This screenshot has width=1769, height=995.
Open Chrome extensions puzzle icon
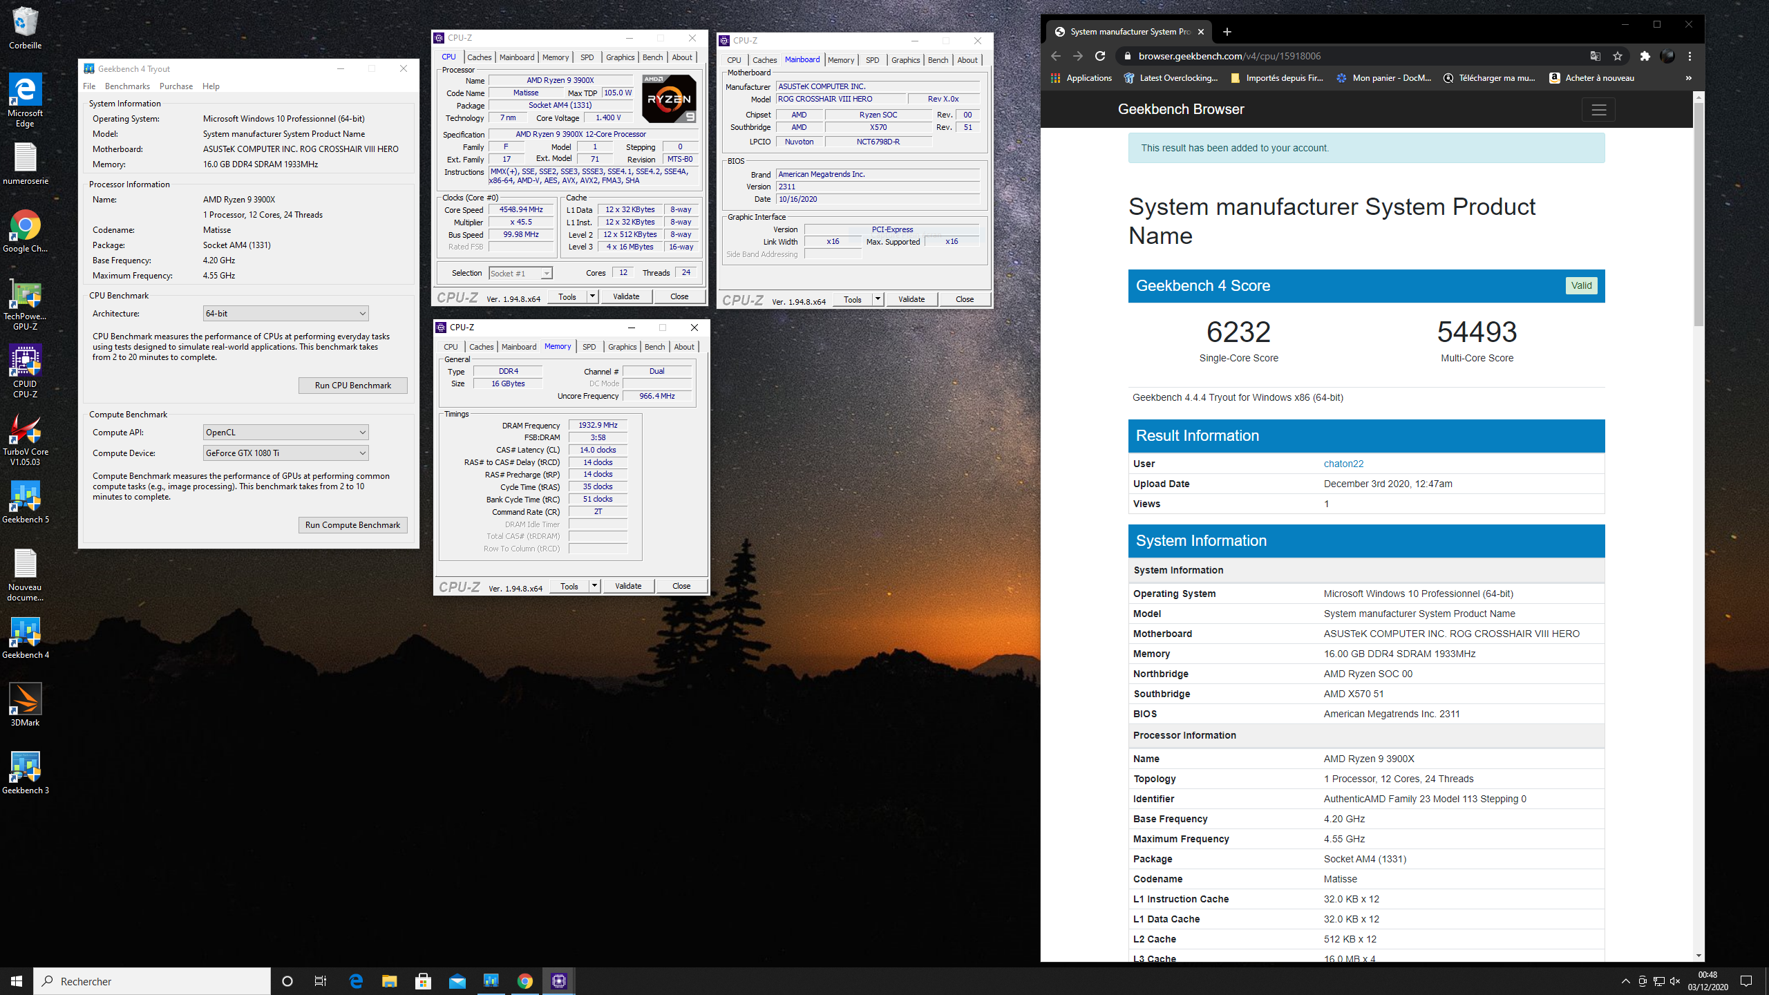click(1645, 56)
